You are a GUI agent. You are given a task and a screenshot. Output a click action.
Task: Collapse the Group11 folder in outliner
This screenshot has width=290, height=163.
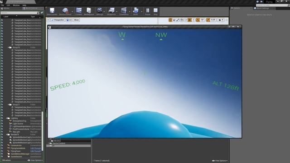pos(9,105)
